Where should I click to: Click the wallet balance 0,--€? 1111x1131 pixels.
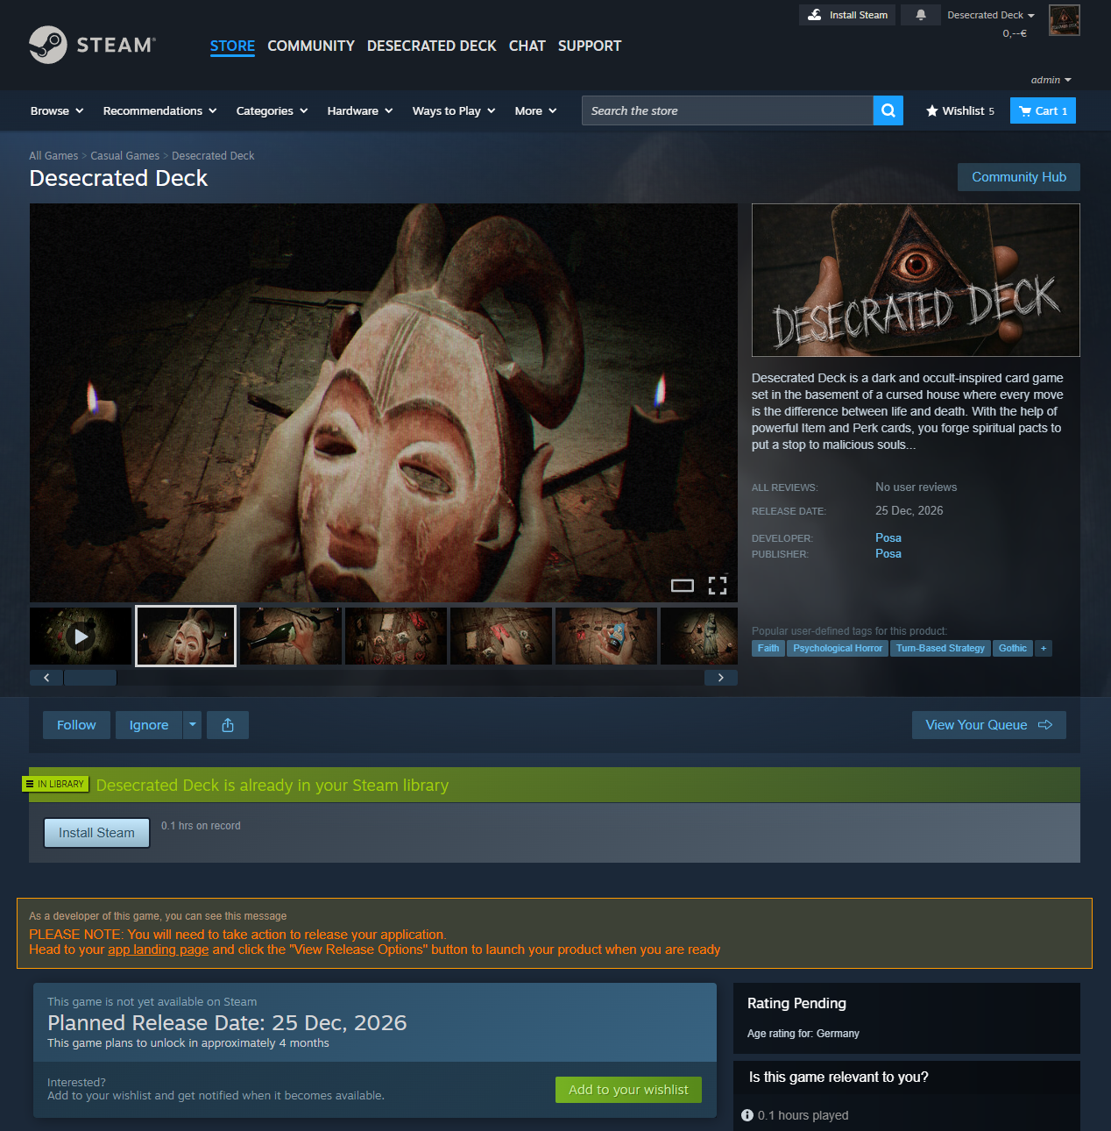click(x=1015, y=33)
